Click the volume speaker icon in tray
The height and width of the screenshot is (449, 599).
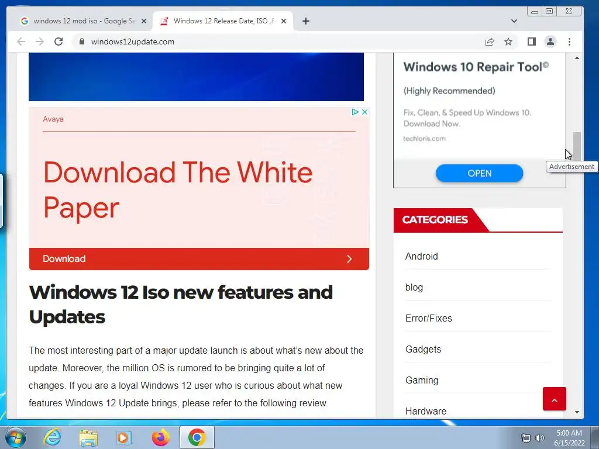coord(540,438)
